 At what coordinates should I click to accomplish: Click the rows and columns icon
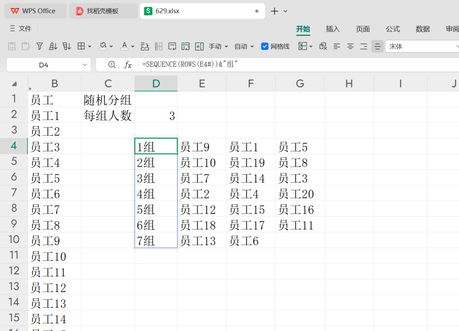(x=145, y=46)
